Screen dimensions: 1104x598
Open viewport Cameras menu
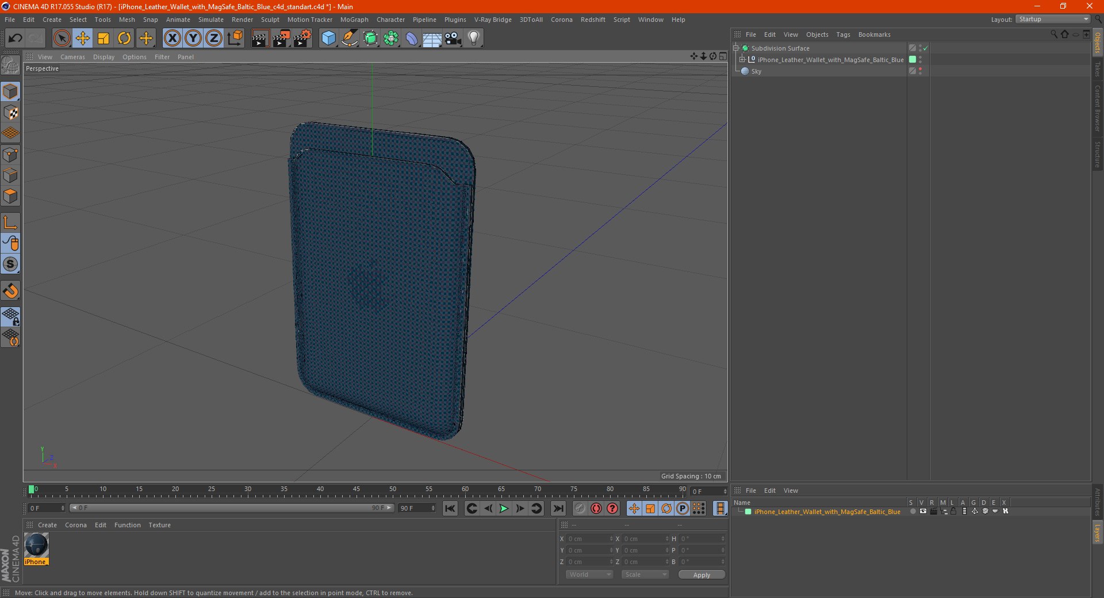pyautogui.click(x=72, y=57)
